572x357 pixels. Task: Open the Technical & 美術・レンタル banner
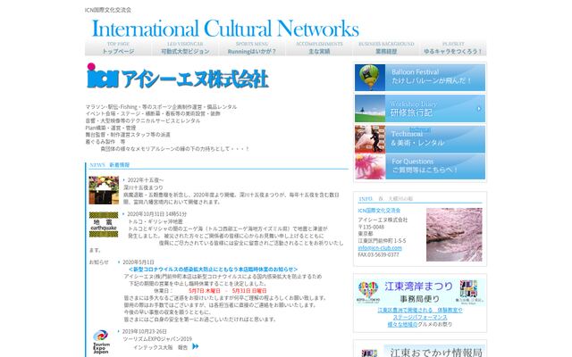[420, 139]
